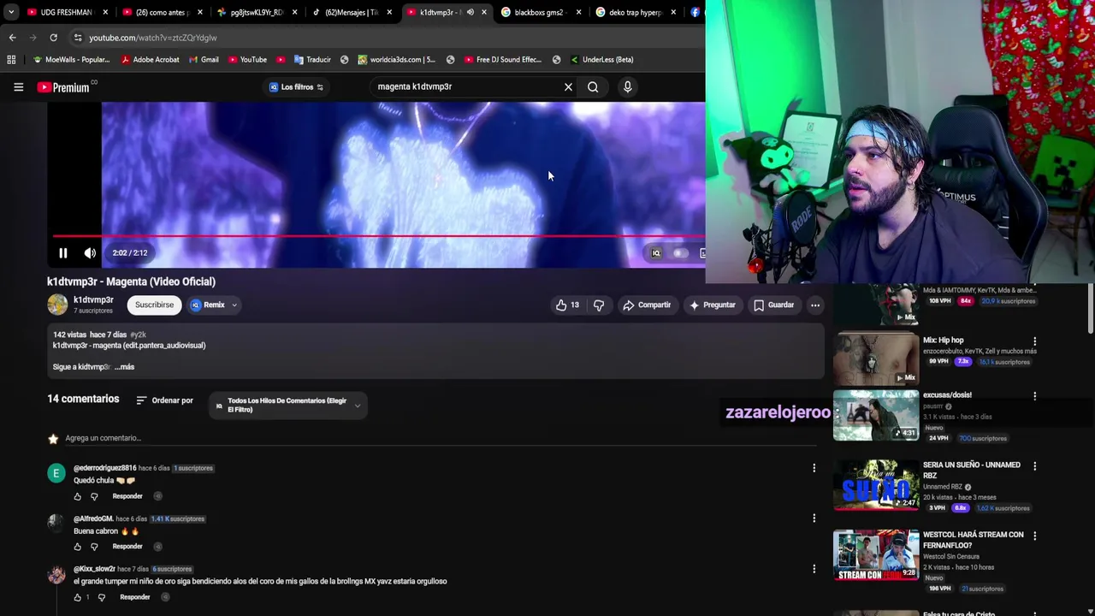The image size is (1095, 616).
Task: Open options for WESTCOL HARÁ STREAM video
Action: [x=1034, y=536]
